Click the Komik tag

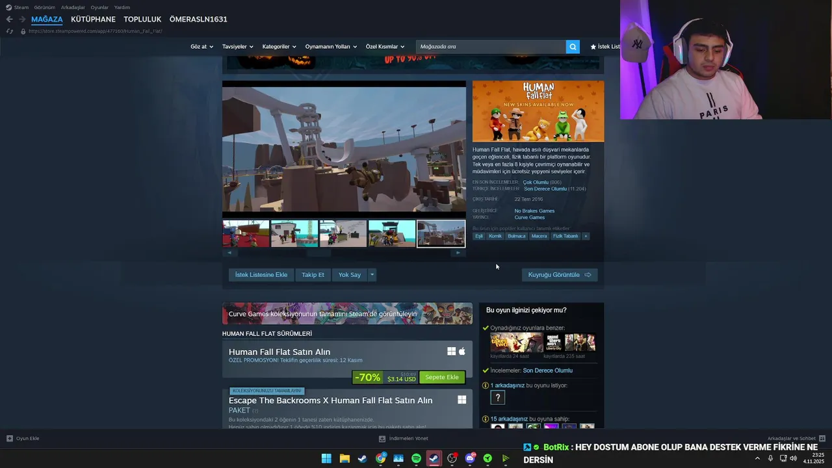[495, 236]
